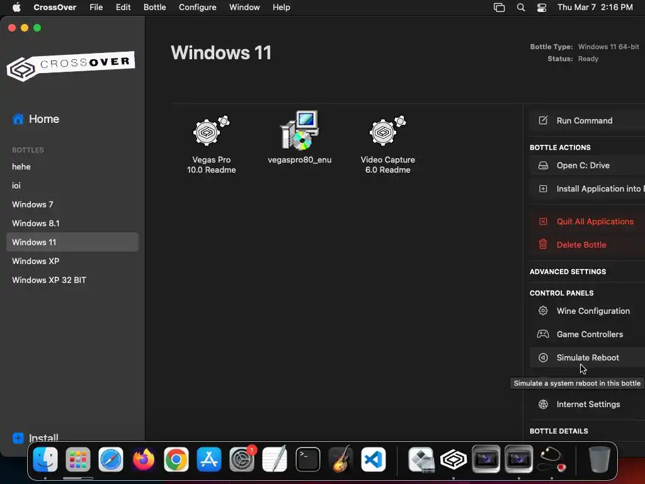Open Spotlight search in menu bar
The height and width of the screenshot is (484, 645).
[521, 8]
